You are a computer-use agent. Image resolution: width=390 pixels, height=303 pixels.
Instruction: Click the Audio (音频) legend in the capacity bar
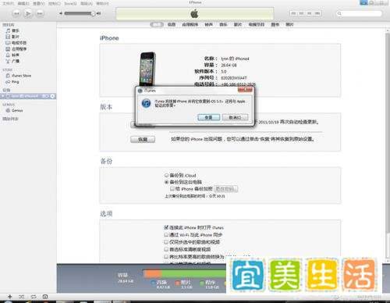161,284
